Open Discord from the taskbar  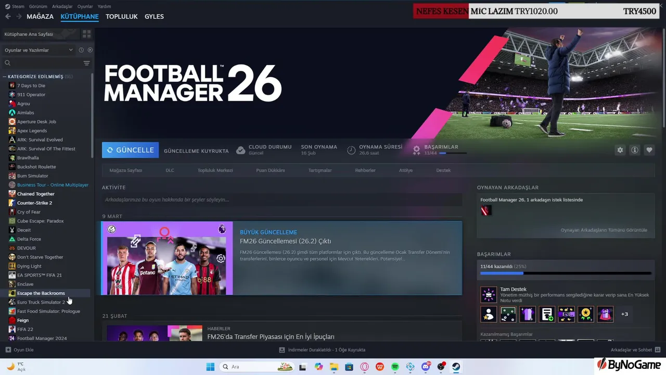pyautogui.click(x=426, y=367)
